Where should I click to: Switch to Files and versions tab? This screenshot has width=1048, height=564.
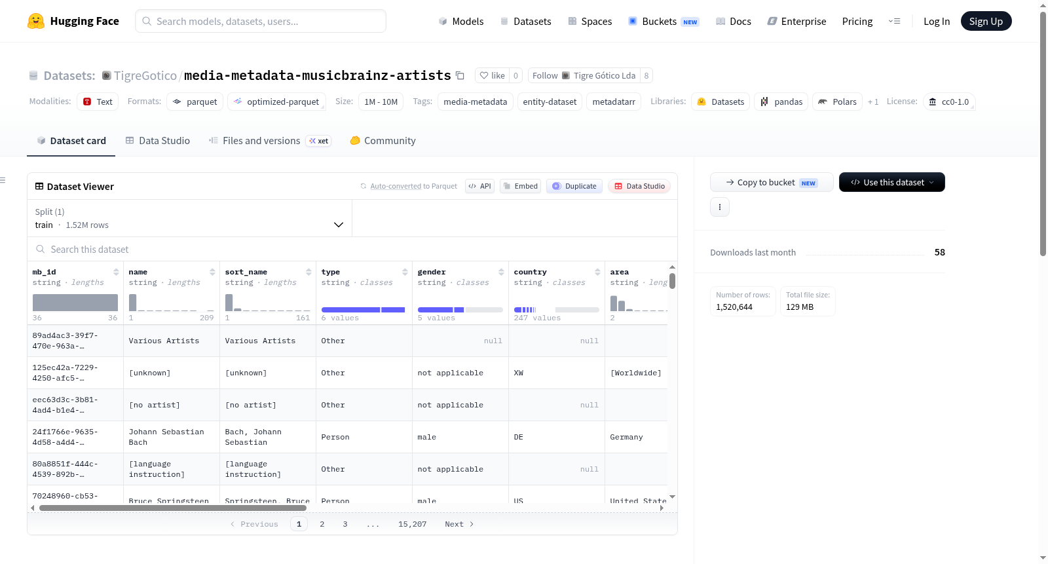(270, 140)
